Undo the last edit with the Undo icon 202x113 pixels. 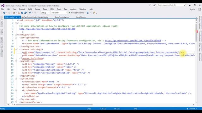30,13
